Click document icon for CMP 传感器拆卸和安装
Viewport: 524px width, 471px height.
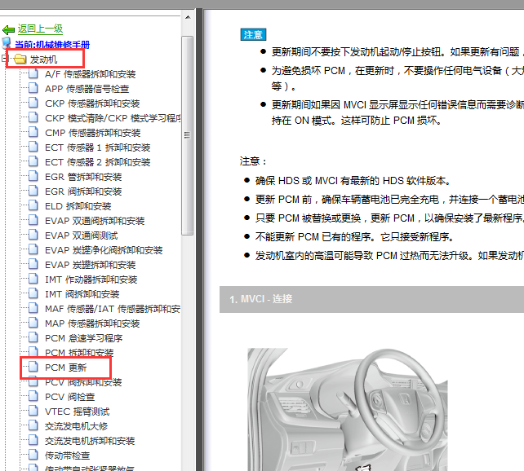point(33,133)
